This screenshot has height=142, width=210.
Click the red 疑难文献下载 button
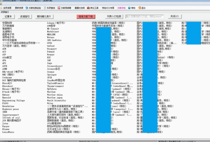[86, 16]
